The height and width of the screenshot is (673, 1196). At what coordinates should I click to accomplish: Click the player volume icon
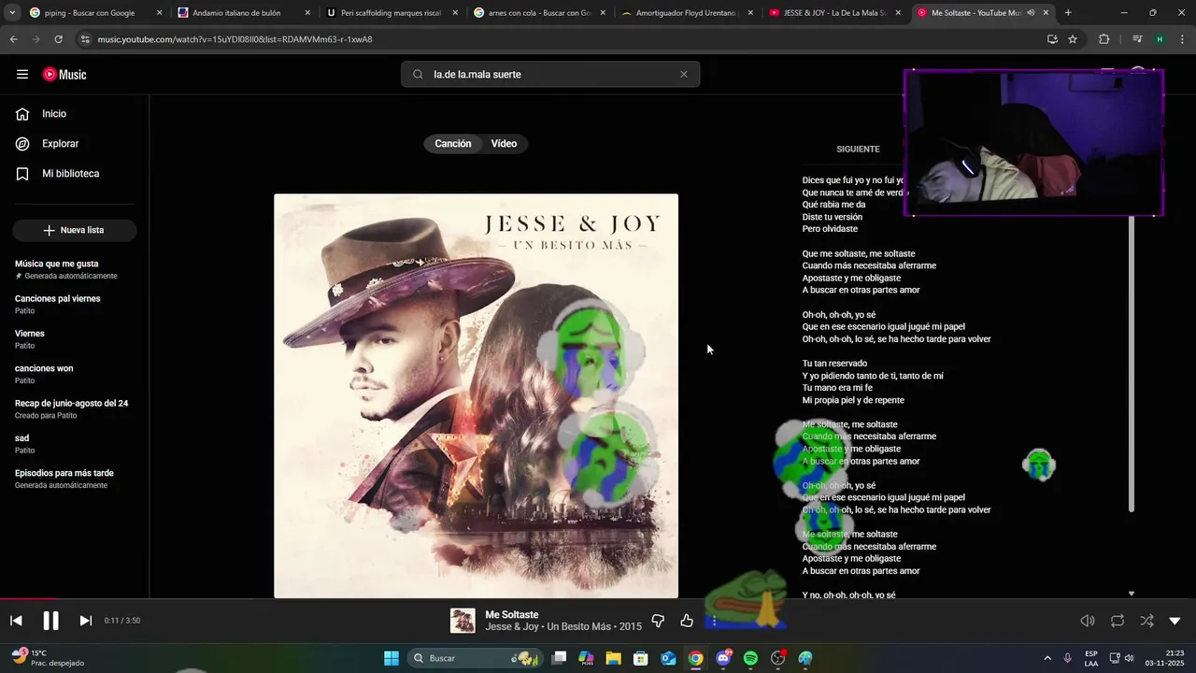[x=1088, y=621]
